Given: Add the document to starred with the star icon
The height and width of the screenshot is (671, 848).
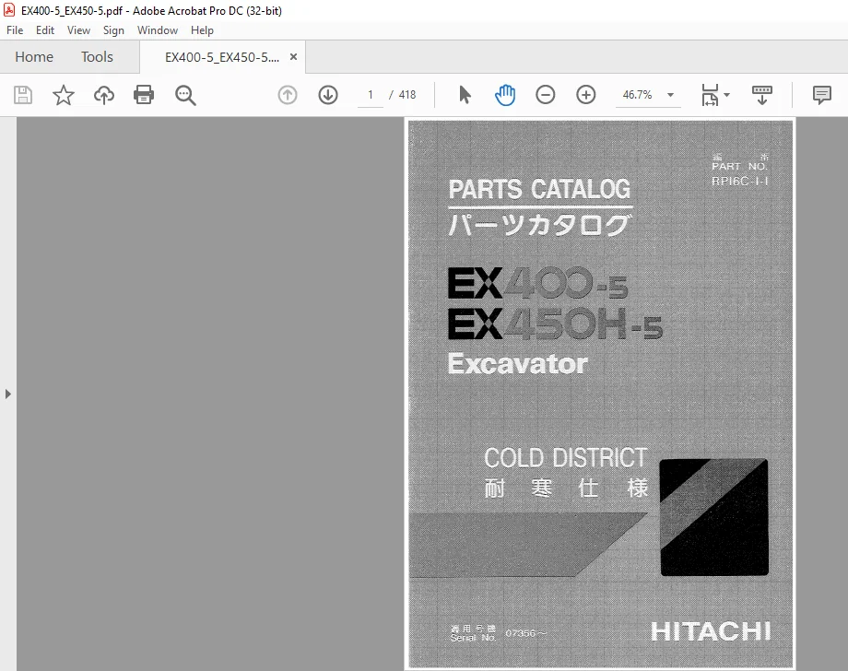Looking at the screenshot, I should coord(64,95).
